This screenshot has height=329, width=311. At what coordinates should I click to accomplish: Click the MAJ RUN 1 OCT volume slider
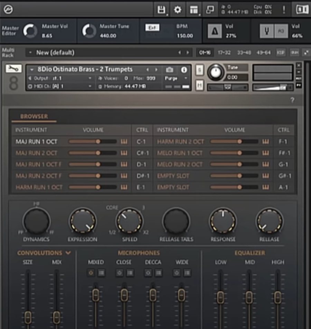93,142
